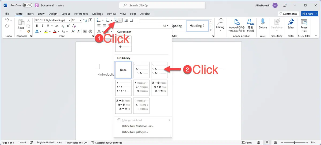
Task: Click the Paste clipboard icon
Action: click(x=21, y=22)
